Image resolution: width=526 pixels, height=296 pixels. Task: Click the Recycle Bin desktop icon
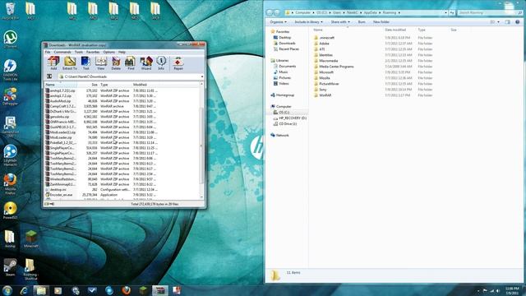click(10, 11)
